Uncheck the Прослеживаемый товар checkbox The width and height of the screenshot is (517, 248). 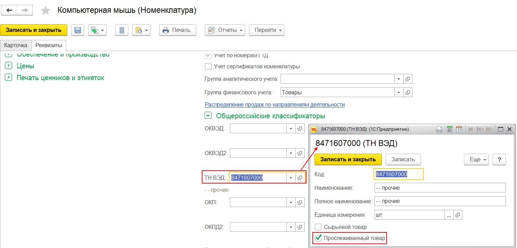point(318,238)
